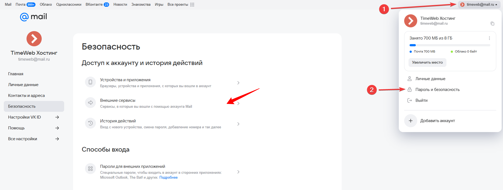Image resolution: width=503 pixels, height=190 pixels.
Task: Click the arrow next to Помощь
Action: (x=57, y=128)
